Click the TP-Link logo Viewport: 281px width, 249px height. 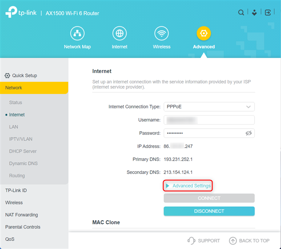(x=21, y=12)
